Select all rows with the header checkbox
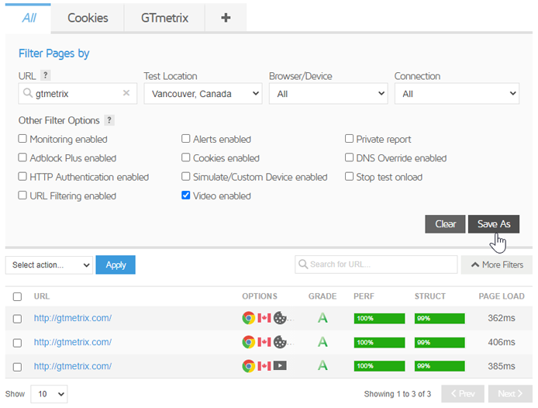 (17, 296)
